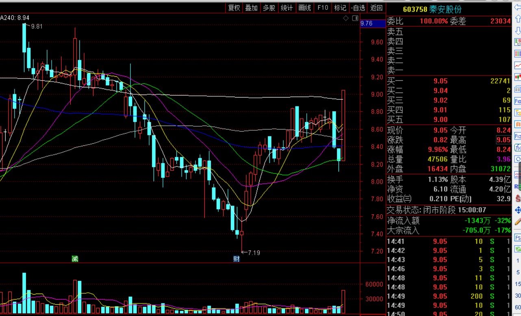Click the green refresh icon in sidebar

tap(518, 249)
